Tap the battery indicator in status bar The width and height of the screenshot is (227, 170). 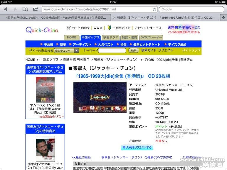tap(224, 2)
